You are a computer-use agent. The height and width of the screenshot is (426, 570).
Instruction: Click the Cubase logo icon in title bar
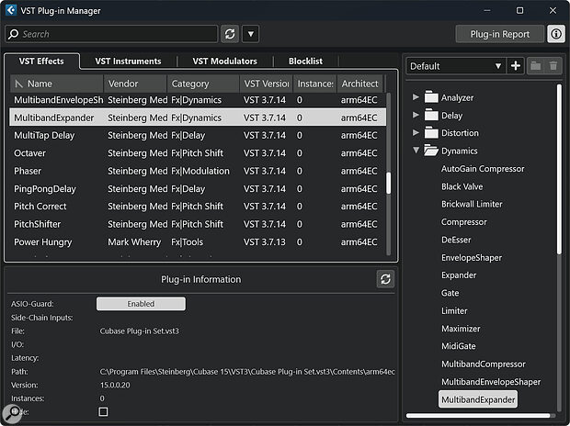[x=11, y=10]
